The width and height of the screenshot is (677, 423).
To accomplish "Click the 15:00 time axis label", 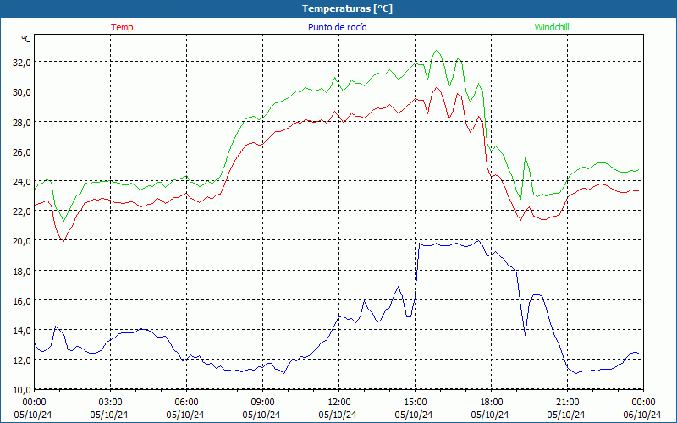I will pyautogui.click(x=415, y=403).
